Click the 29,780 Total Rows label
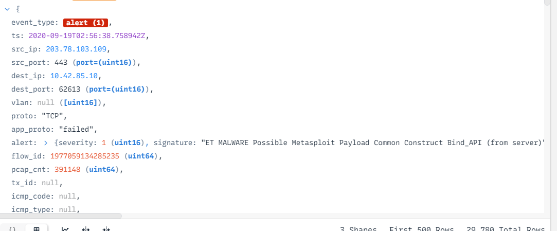The image size is (557, 231). pos(505,229)
